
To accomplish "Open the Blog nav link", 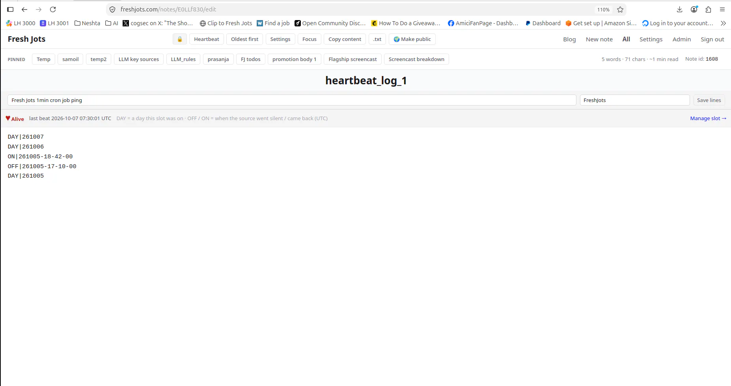I will pyautogui.click(x=569, y=39).
